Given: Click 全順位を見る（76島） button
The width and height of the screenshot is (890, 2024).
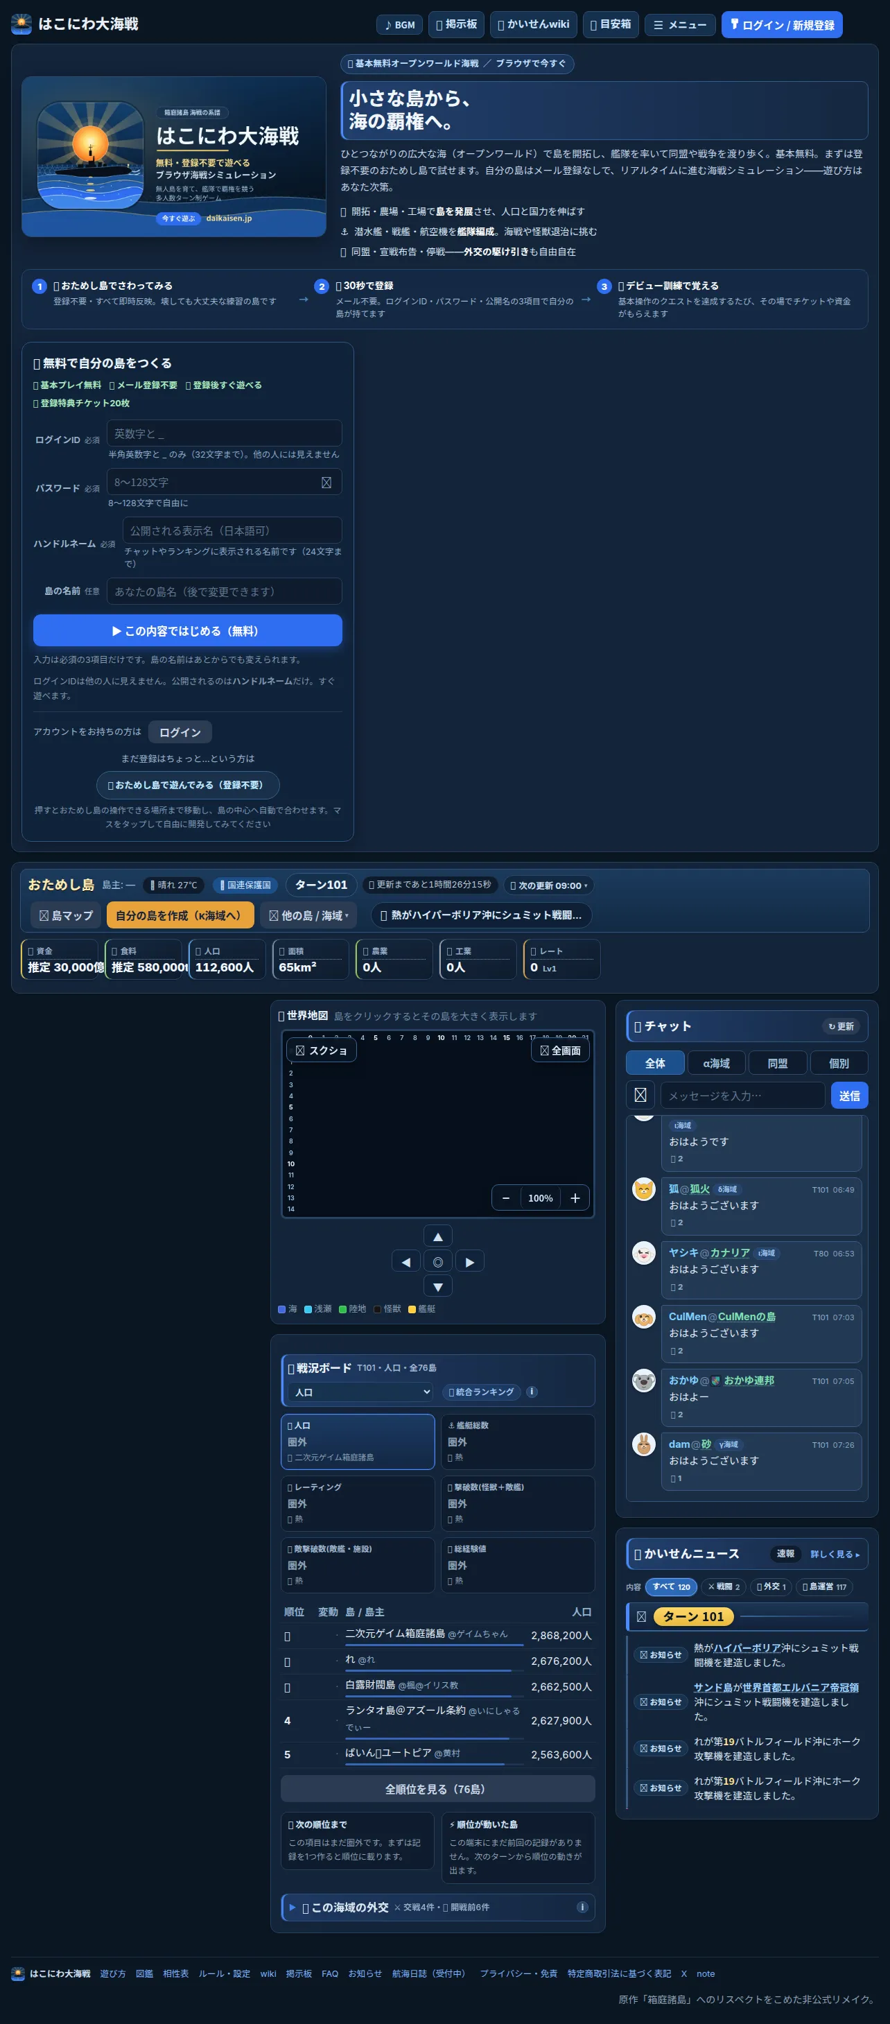Looking at the screenshot, I should pos(437,1788).
